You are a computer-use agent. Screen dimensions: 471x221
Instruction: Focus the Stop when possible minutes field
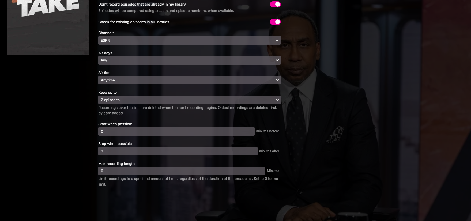pyautogui.click(x=178, y=151)
